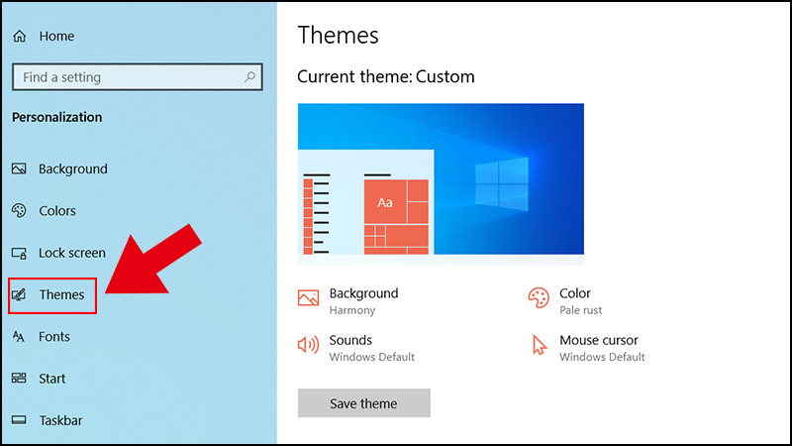Open Mouse cursor Windows Default option

[588, 349]
